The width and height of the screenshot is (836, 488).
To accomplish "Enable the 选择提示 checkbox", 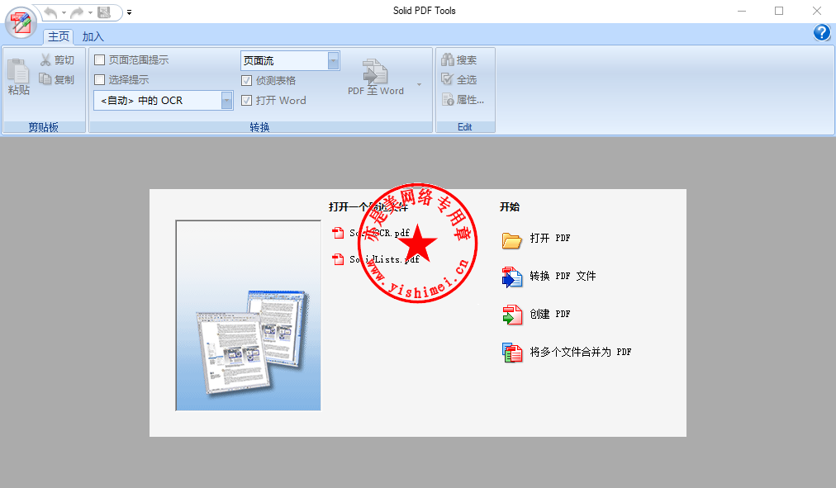I will coord(99,79).
